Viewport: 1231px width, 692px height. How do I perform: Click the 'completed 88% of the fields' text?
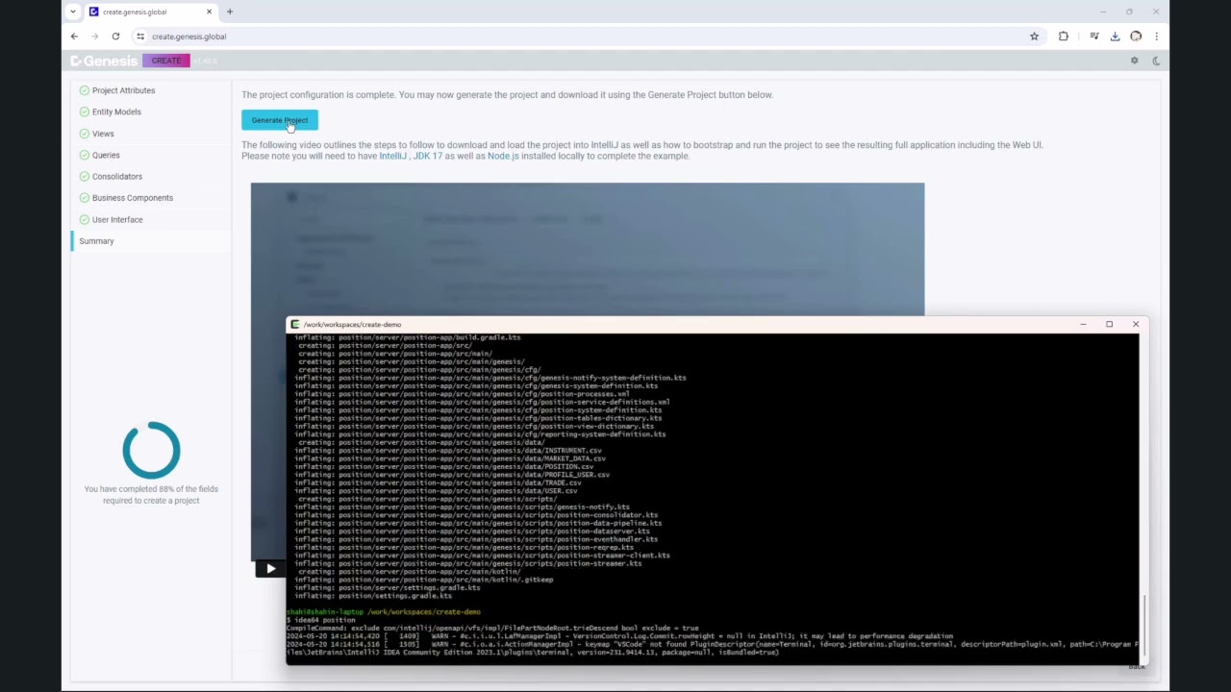coord(151,494)
